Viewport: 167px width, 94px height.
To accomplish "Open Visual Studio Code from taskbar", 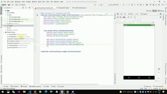I will [x=30, y=92].
